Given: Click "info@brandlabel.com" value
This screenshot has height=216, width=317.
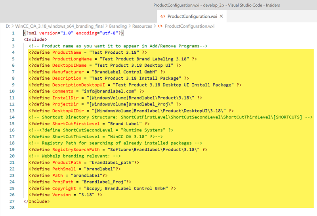Looking at the screenshot, I should (x=109, y=91).
